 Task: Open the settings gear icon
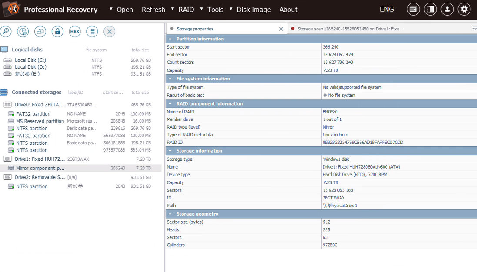pos(464,10)
